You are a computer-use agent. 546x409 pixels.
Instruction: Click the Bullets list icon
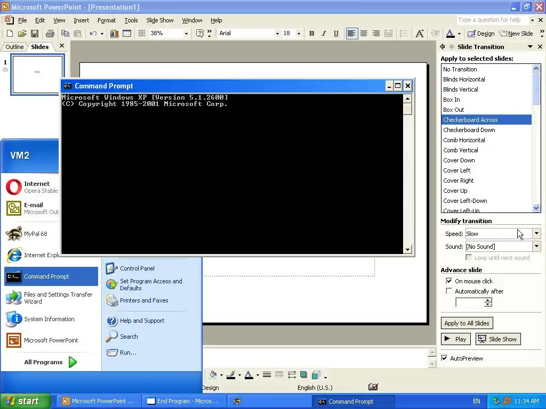point(404,34)
